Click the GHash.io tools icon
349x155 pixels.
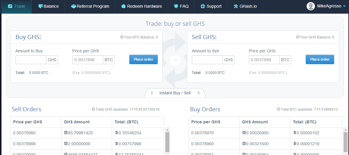point(236,6)
